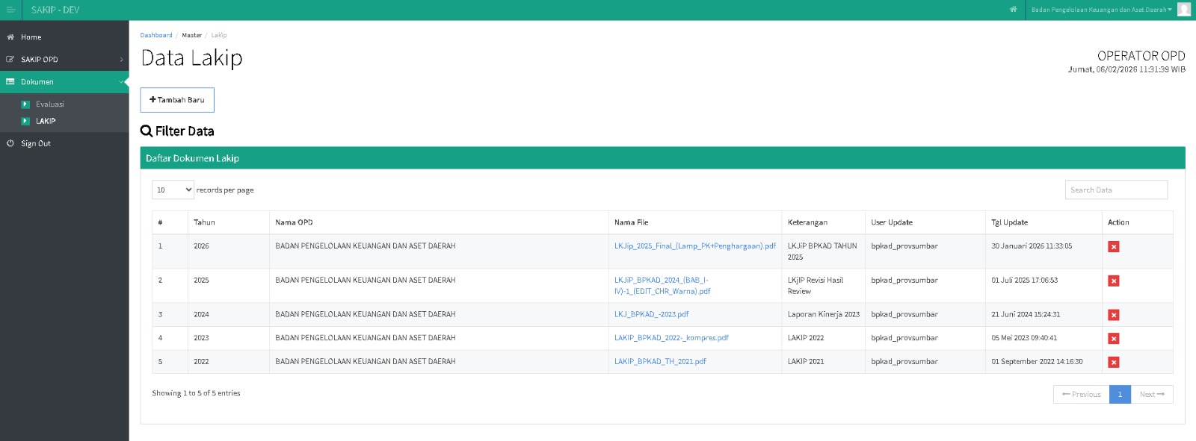Expand the SAKIP OPD sidebar menu

pyautogui.click(x=64, y=60)
